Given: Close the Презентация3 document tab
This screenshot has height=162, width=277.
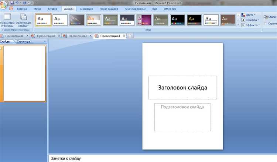Looking at the screenshot, I should (90, 36).
